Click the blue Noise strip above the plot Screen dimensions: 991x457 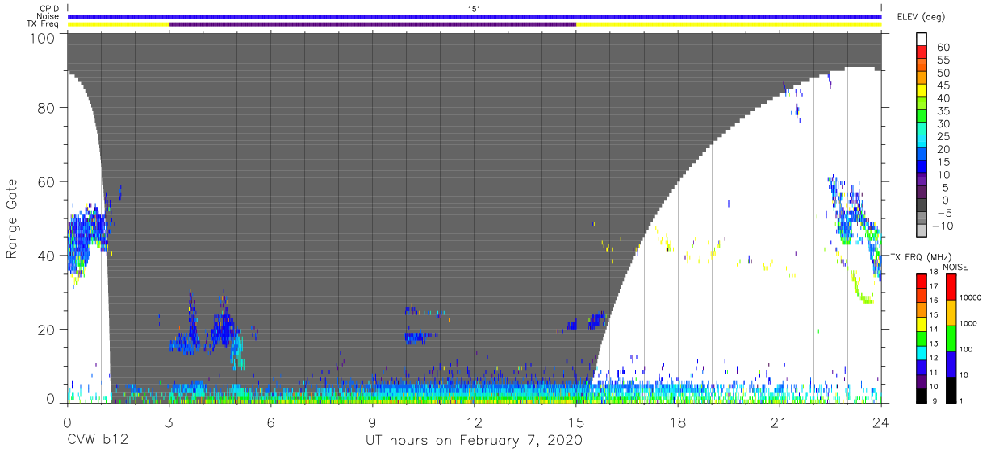click(475, 16)
